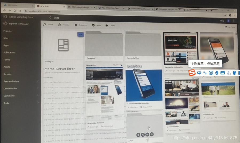The height and width of the screenshot is (143, 240).
Task: Click the address bar URL field
Action: (123, 13)
